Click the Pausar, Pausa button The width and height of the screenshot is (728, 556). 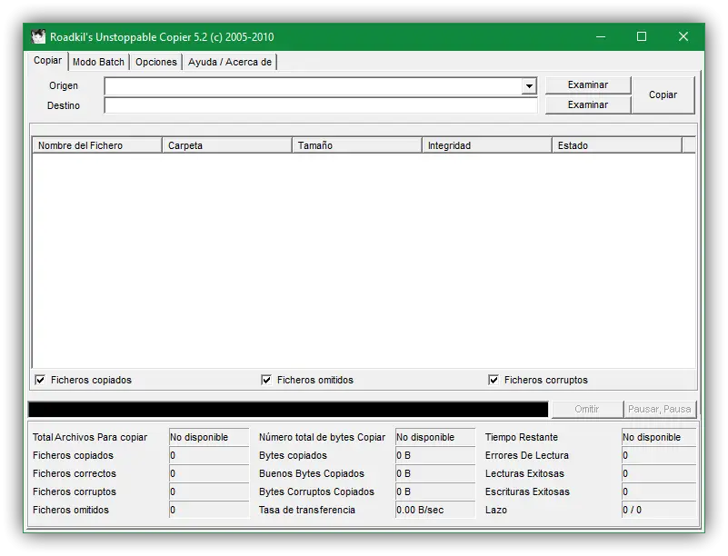point(659,409)
